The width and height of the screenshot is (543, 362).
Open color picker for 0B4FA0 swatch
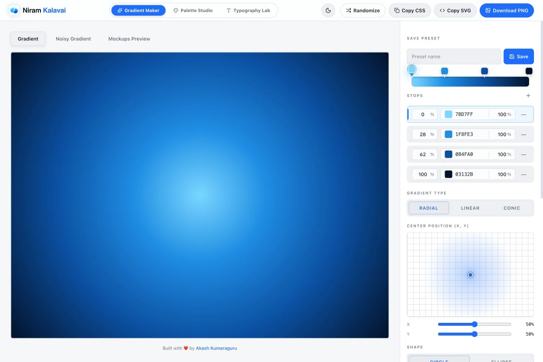coord(448,154)
